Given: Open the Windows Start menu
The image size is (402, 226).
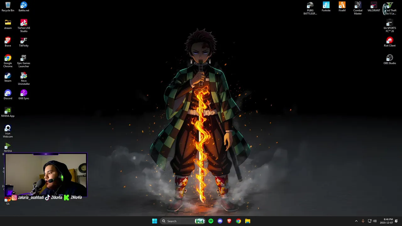Looking at the screenshot, I should coord(155,221).
